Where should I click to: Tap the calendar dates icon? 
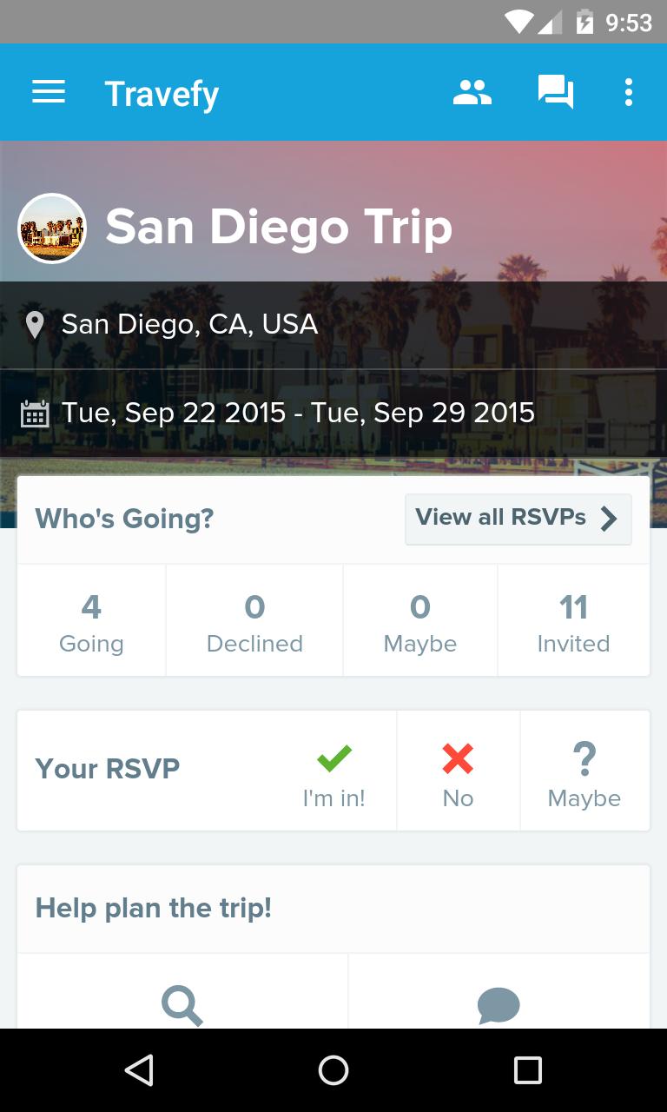click(x=35, y=414)
